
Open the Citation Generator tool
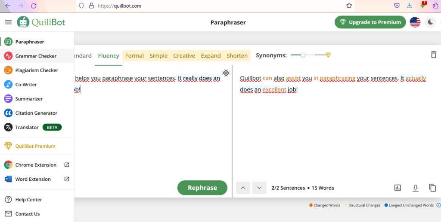[36, 113]
